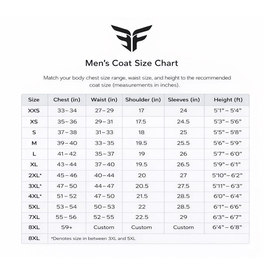This screenshot has width=264, height=275.
Task: Click the 7XL size row label
Action: coord(34,217)
